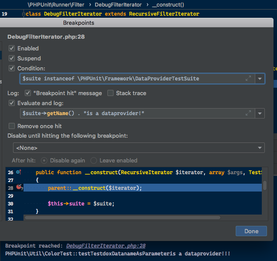Screen dimensions: 277x261
Task: Click overriding method icon on line 26
Action: 19,172
